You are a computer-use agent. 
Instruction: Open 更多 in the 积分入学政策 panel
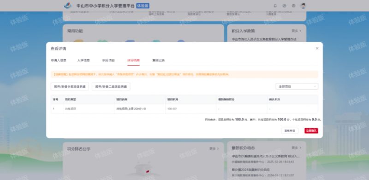point(296,31)
